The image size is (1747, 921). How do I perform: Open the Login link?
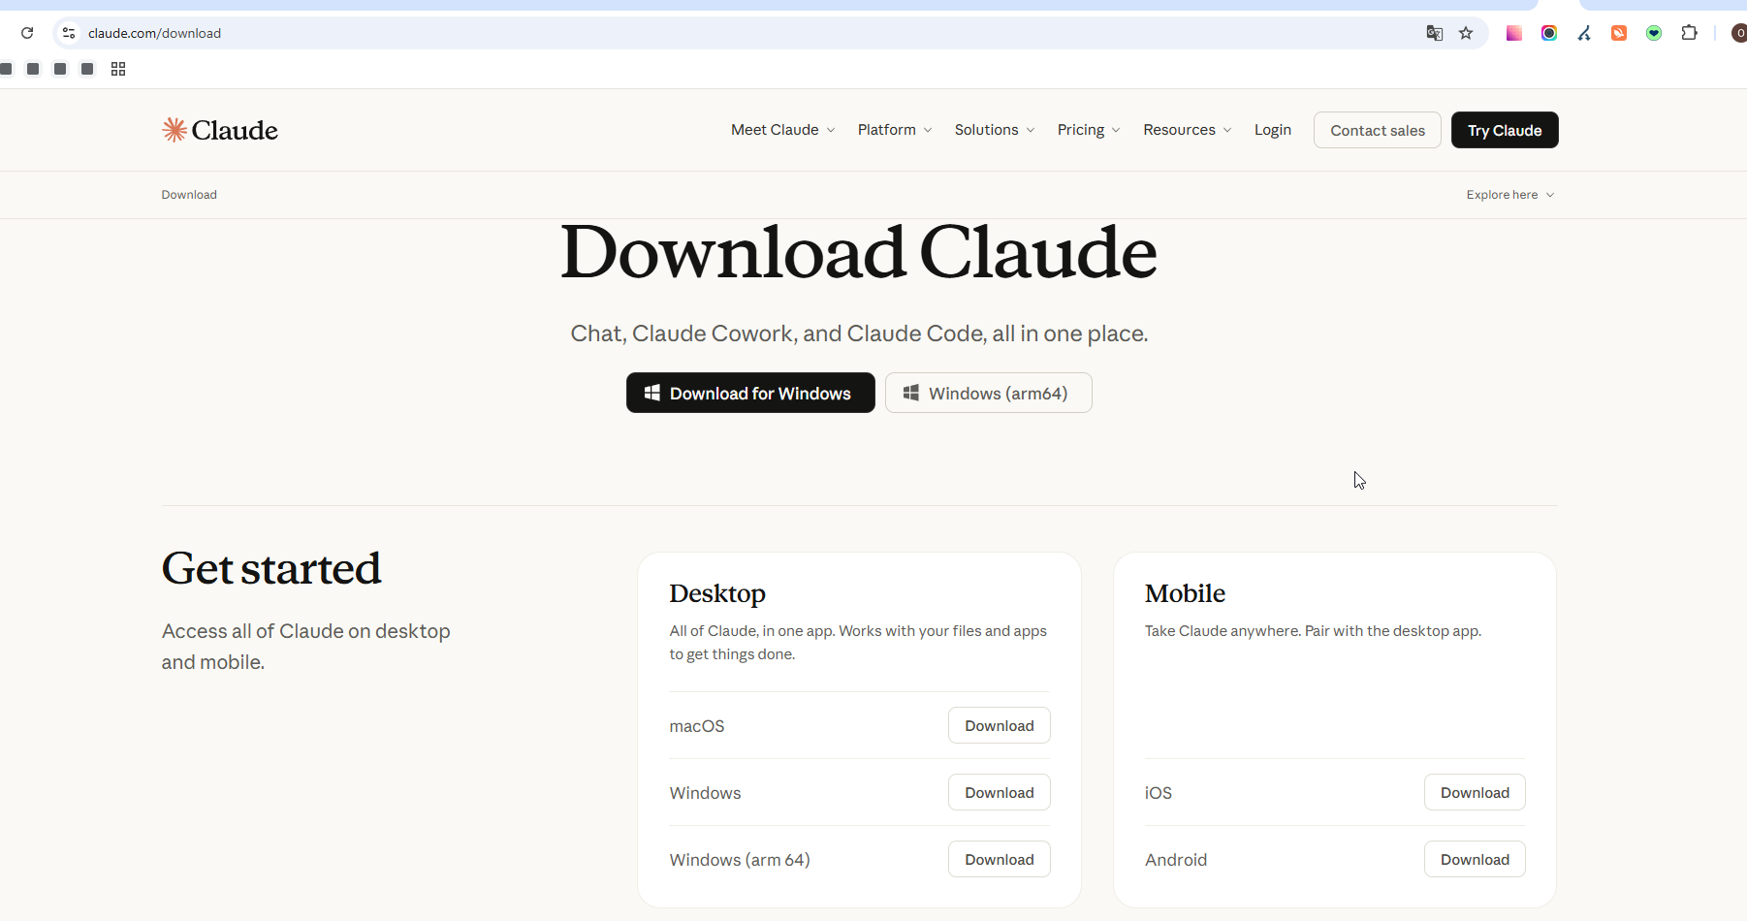coord(1273,130)
